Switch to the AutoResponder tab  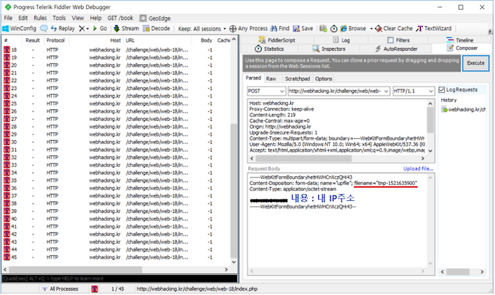[x=396, y=49]
